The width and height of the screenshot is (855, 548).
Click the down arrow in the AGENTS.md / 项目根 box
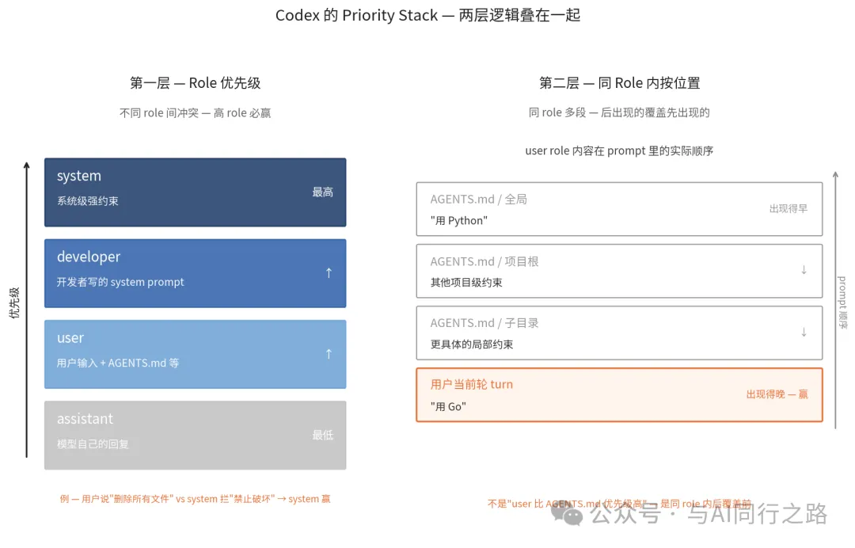(804, 270)
